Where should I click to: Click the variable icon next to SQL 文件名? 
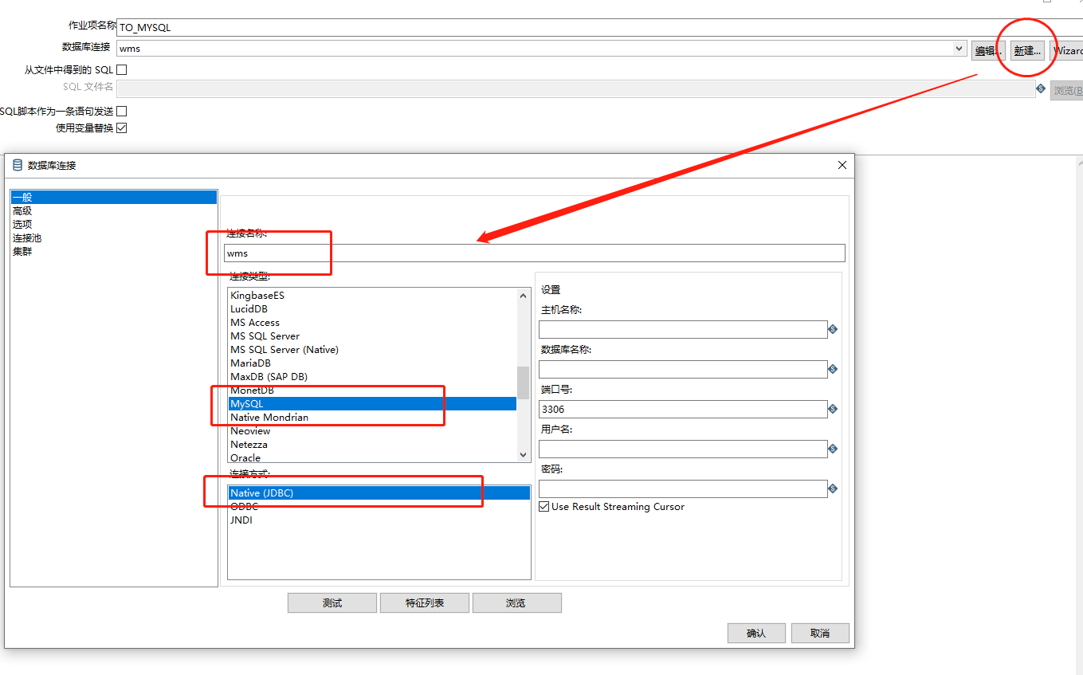click(x=1041, y=89)
